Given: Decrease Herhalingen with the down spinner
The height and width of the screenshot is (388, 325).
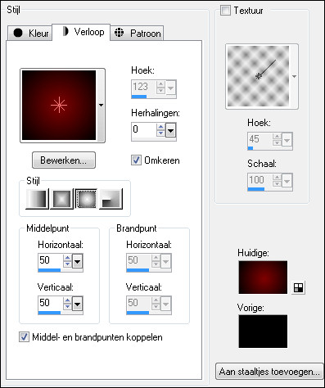Looking at the screenshot, I should (x=160, y=133).
